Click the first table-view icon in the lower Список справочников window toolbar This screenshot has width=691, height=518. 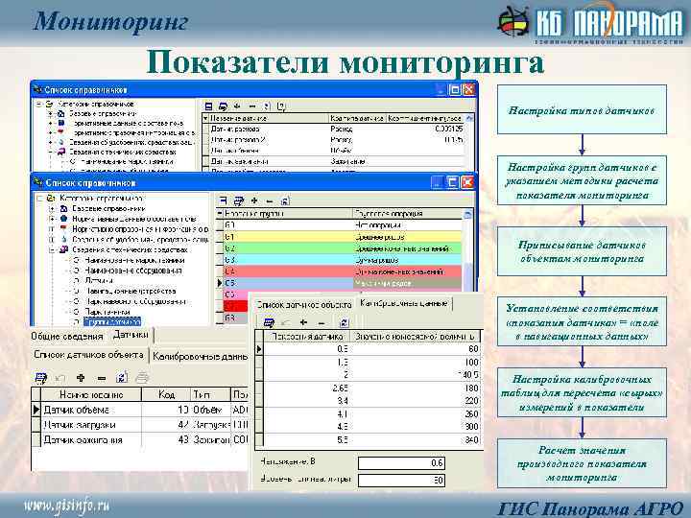coord(224,200)
